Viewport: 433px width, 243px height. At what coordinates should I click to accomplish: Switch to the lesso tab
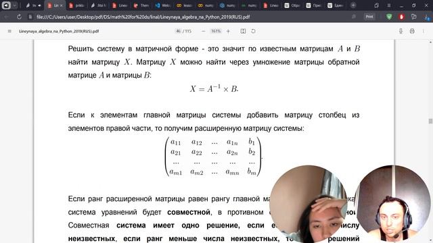click(185, 5)
